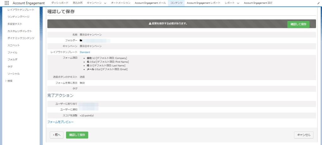The image size is (322, 145).
Task: Open 多変量テスト in the sidebar
Action: pos(14,24)
